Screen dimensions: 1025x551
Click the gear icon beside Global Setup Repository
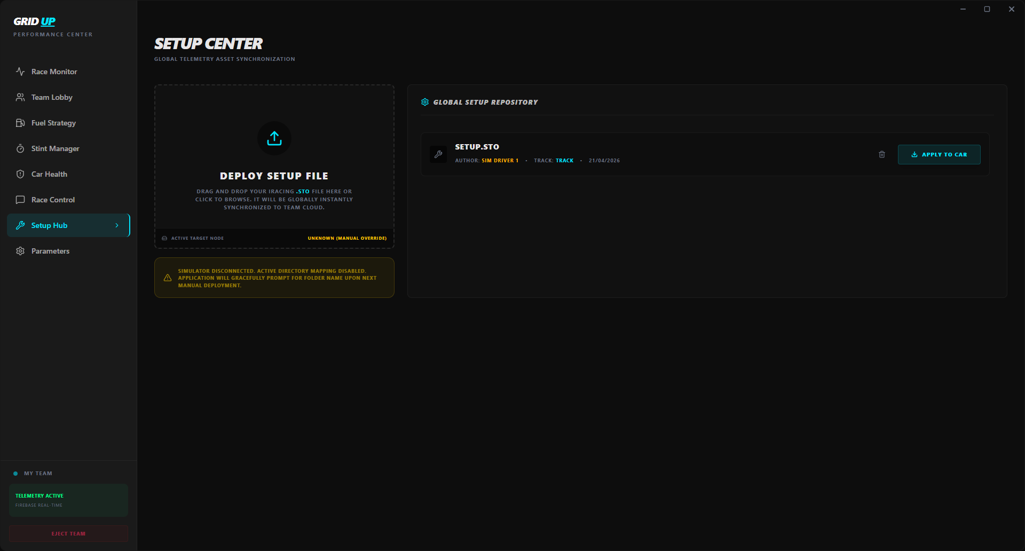425,101
